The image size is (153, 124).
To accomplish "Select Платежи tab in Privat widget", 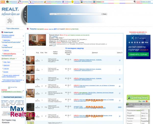I will pos(130,107).
